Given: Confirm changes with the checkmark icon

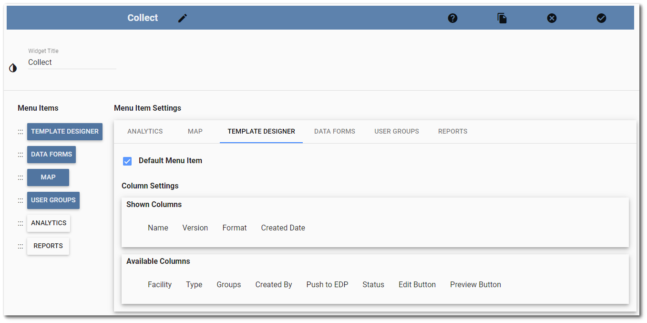Looking at the screenshot, I should (601, 18).
